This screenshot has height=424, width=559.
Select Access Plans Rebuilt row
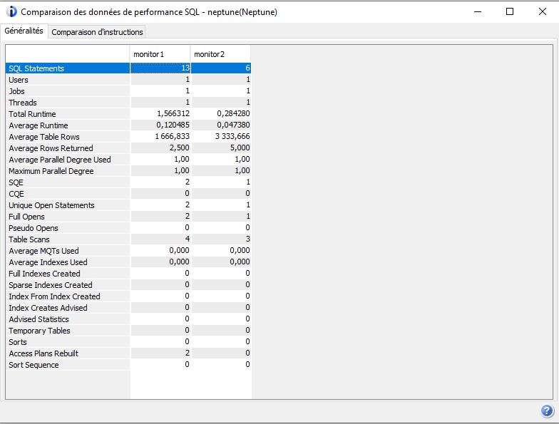pyautogui.click(x=68, y=353)
